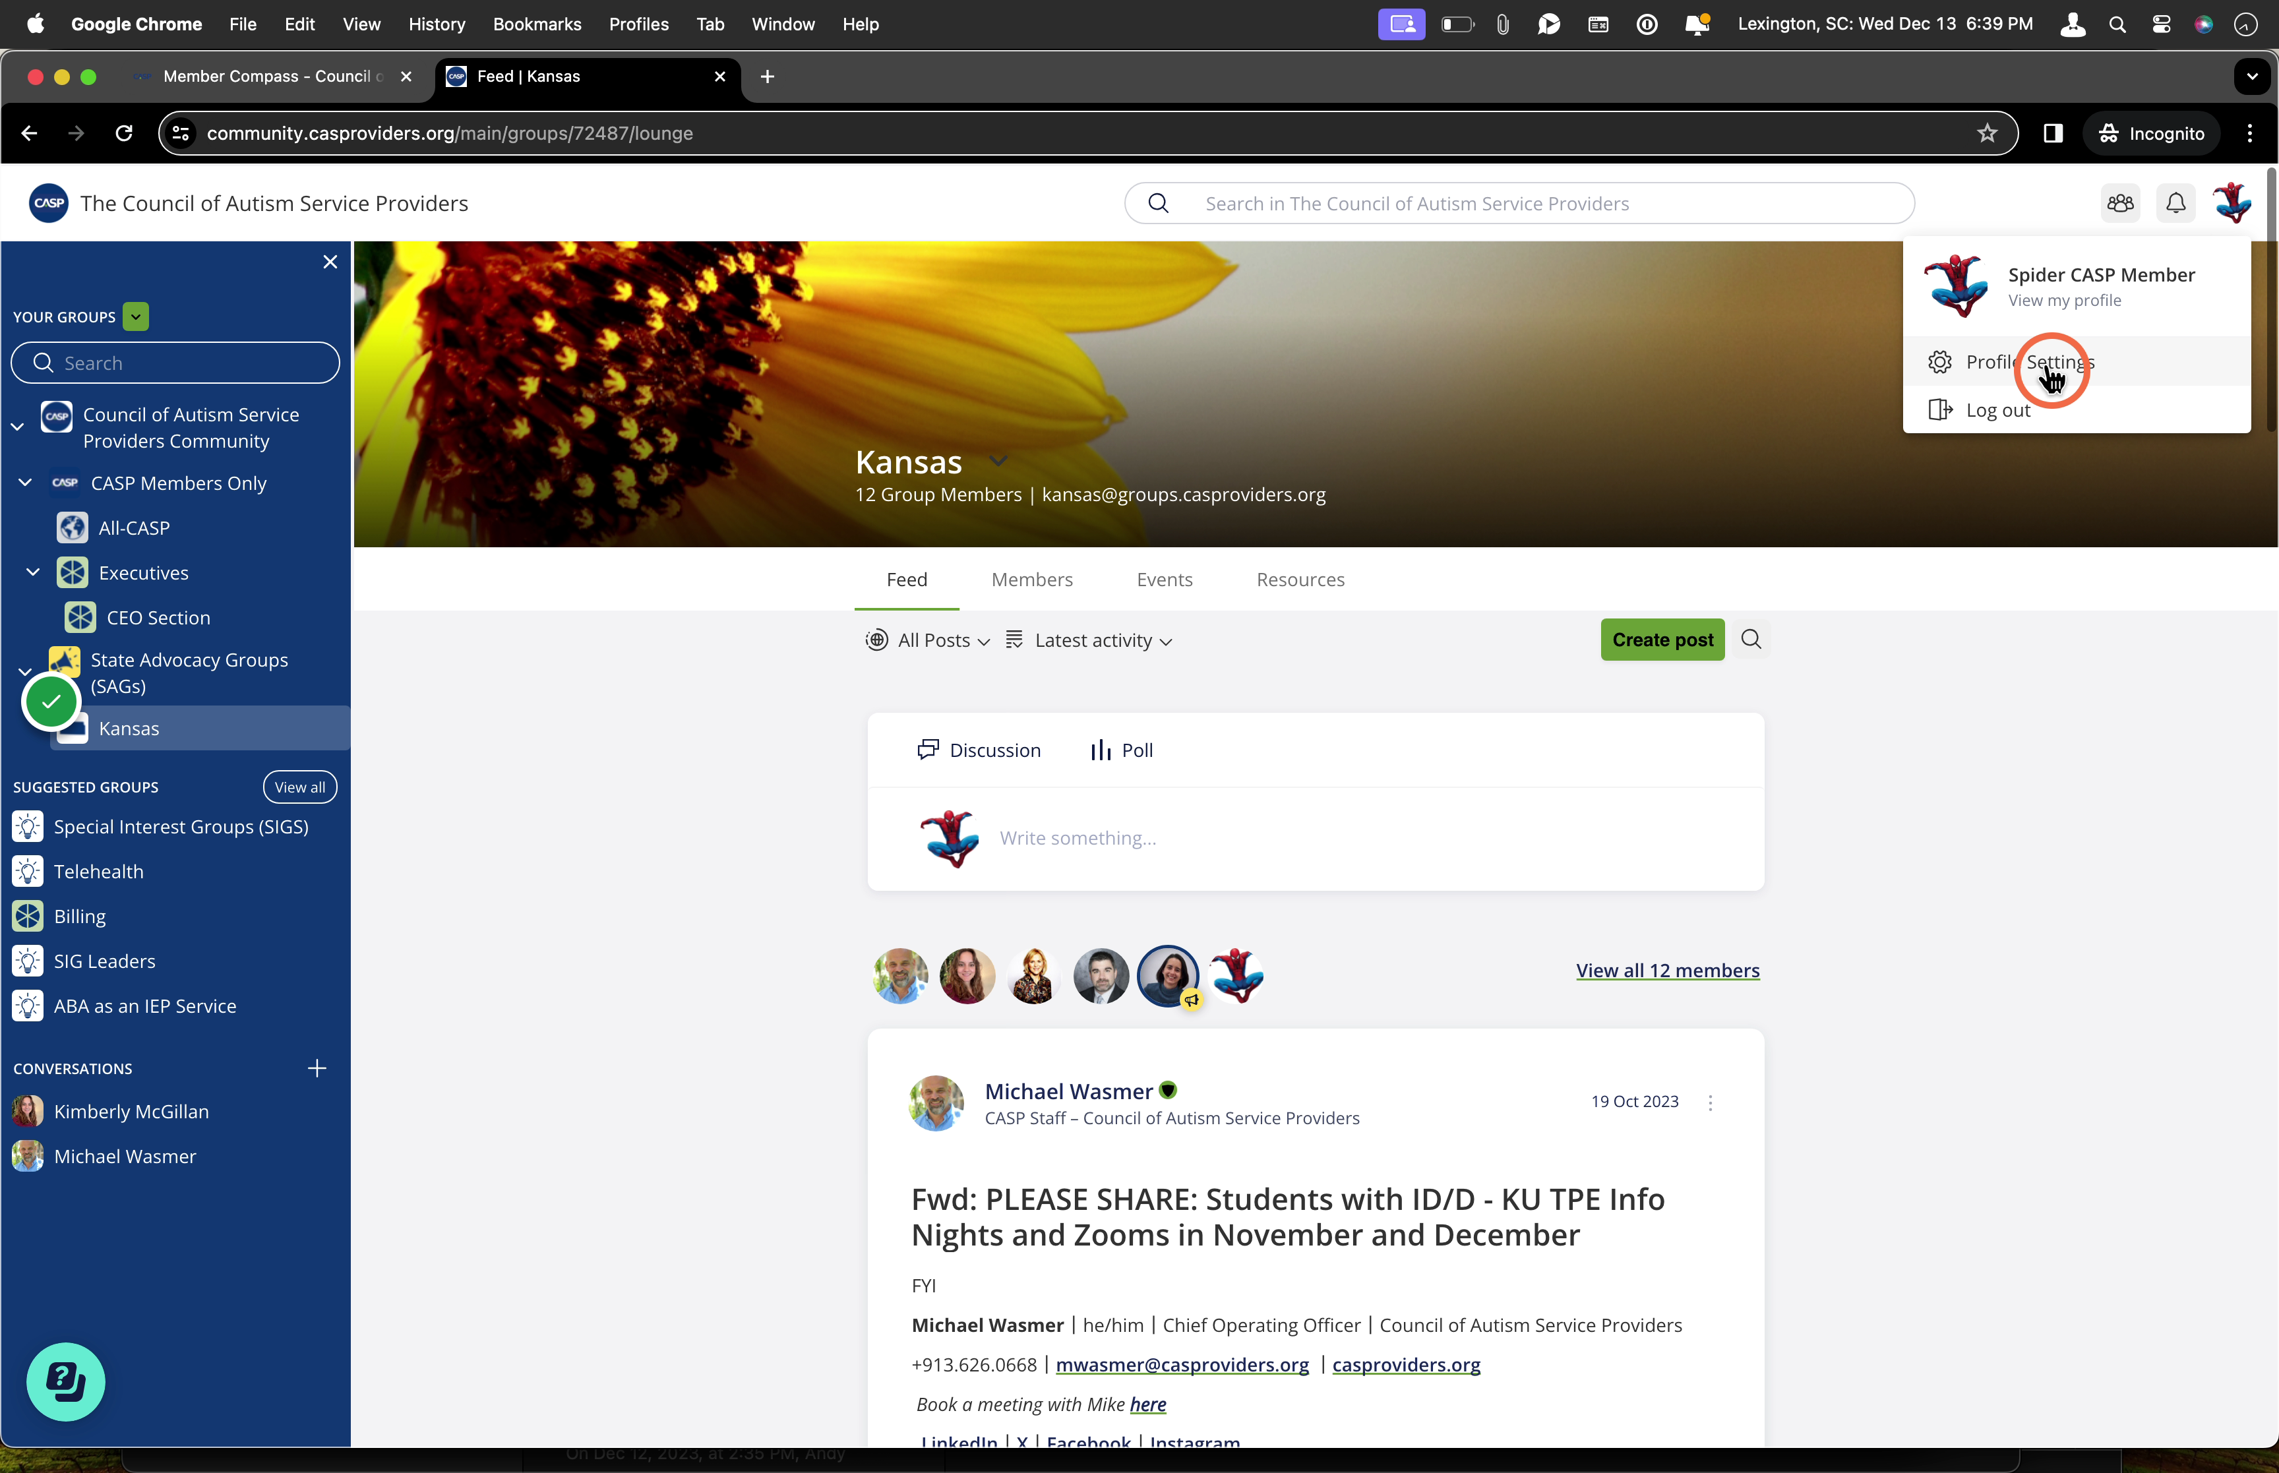Close the left groups sidebar
The width and height of the screenshot is (2279, 1473).
[x=330, y=262]
